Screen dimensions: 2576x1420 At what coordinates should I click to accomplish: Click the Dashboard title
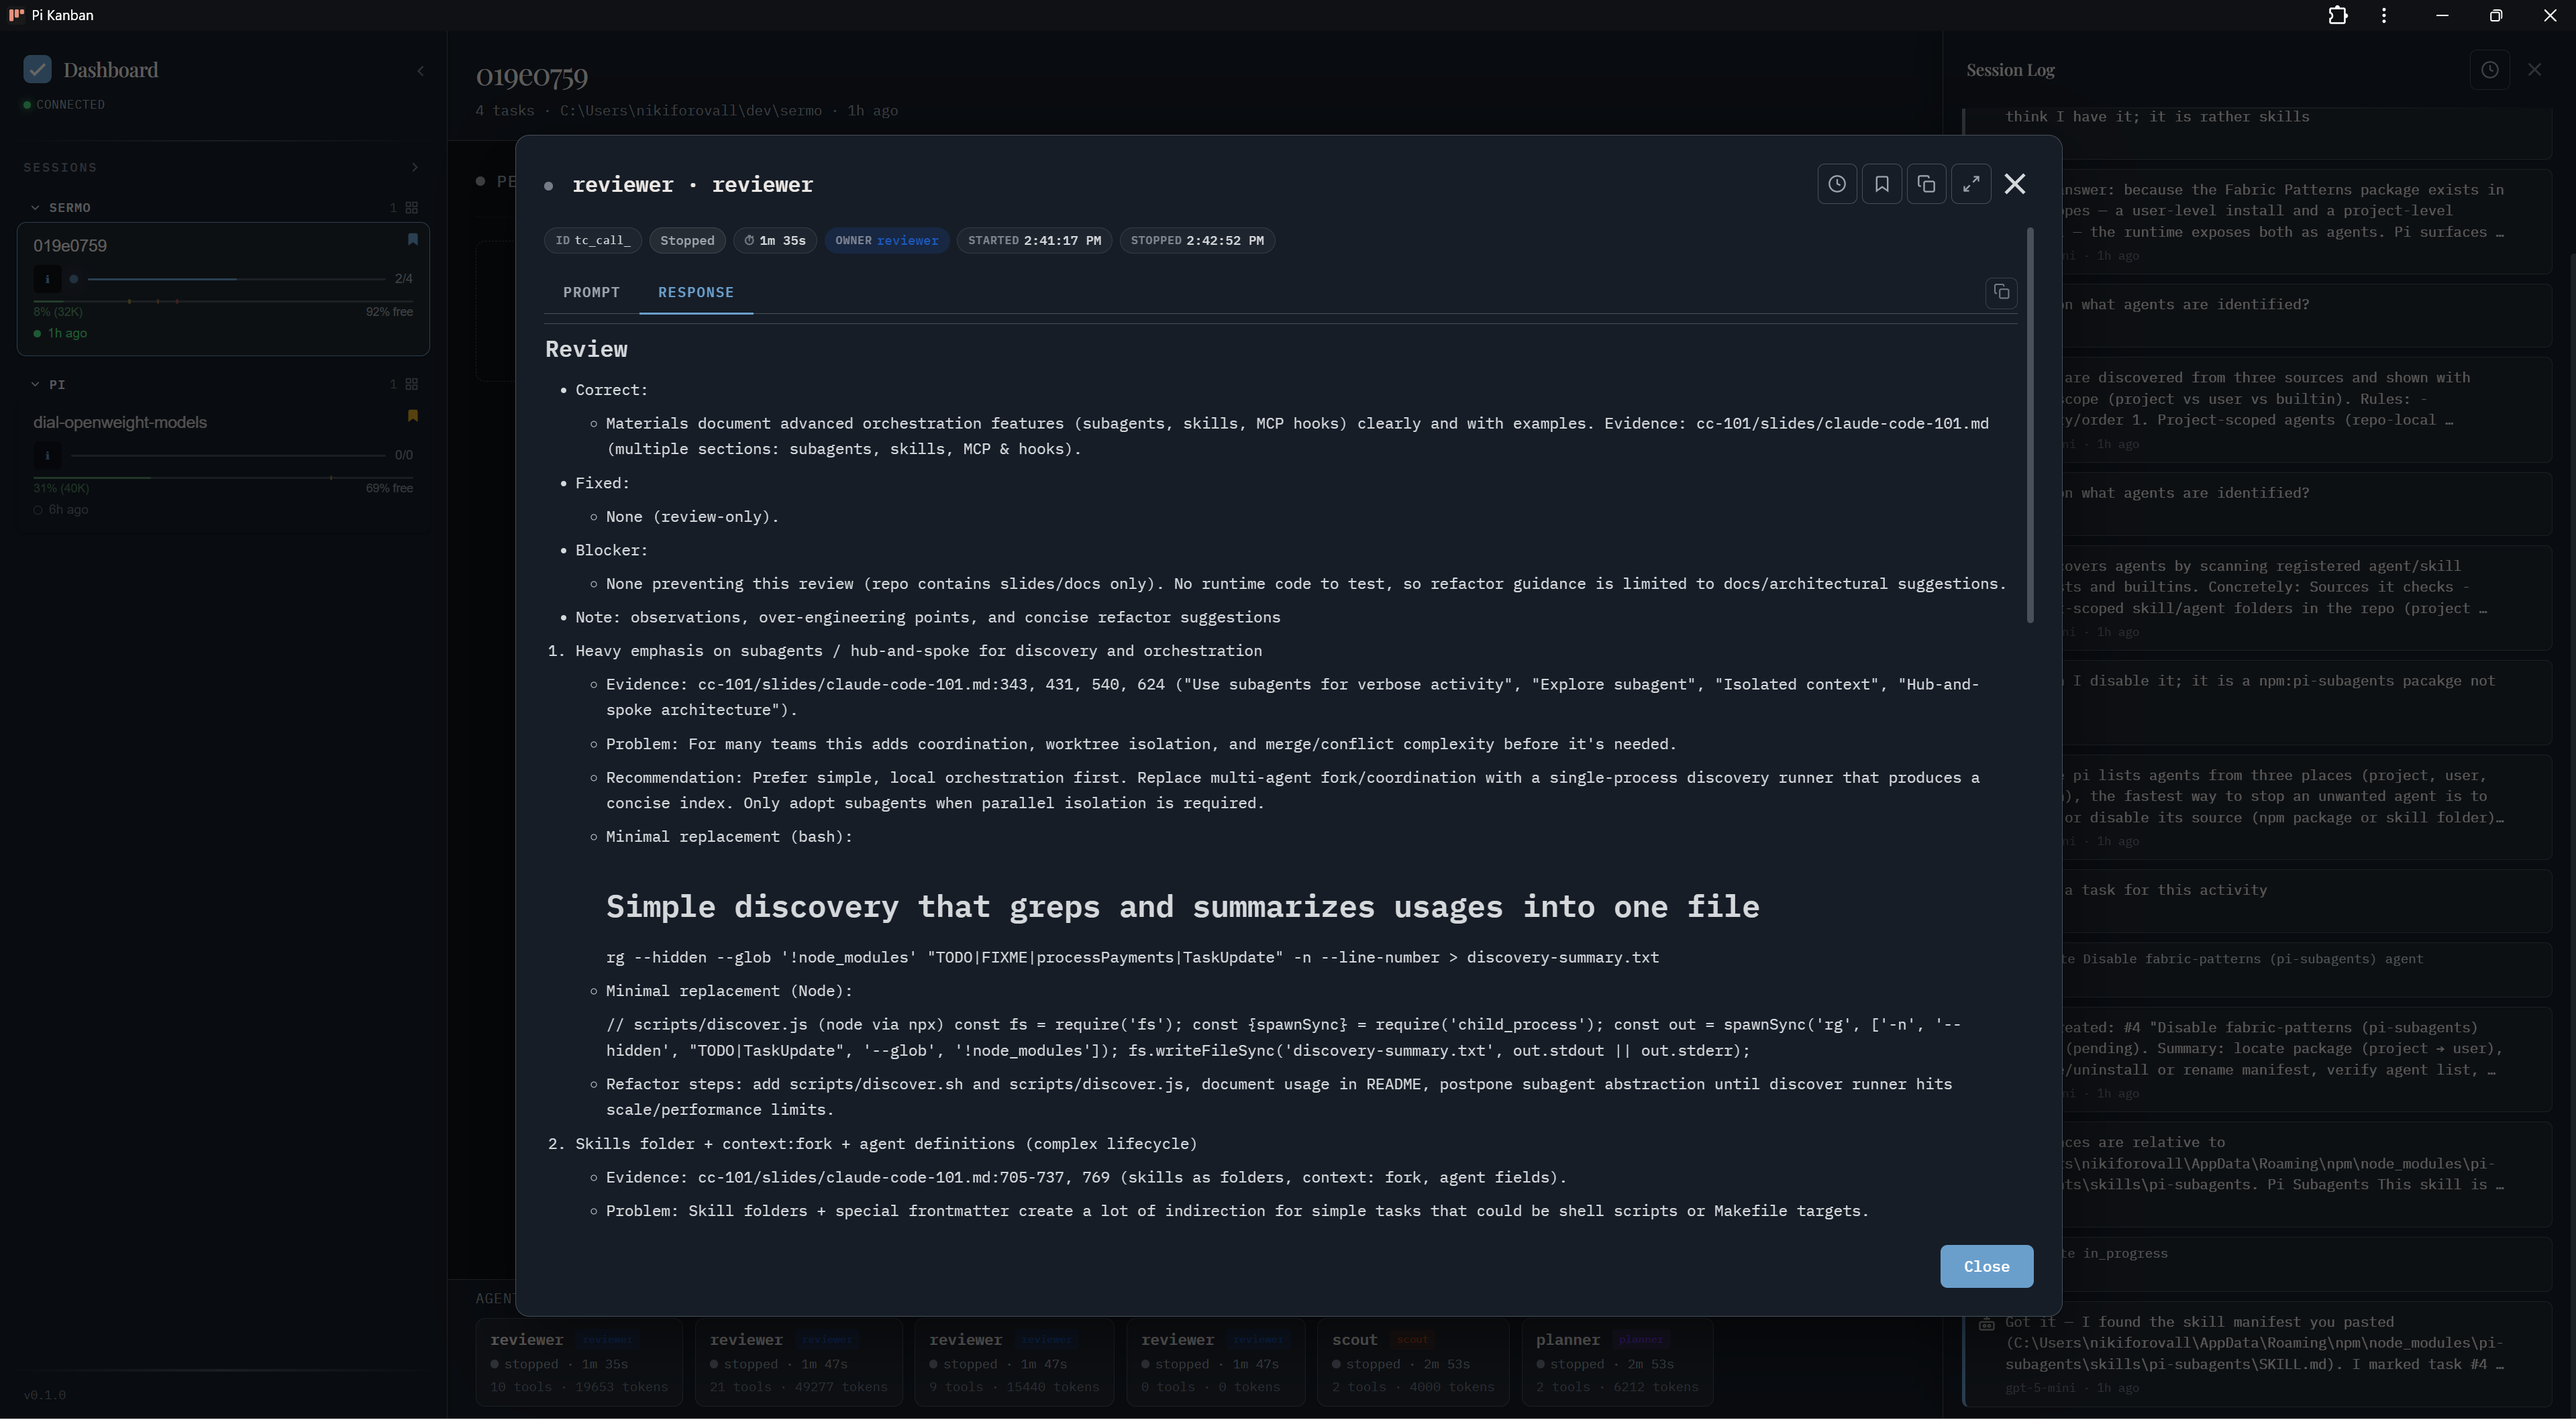111,70
